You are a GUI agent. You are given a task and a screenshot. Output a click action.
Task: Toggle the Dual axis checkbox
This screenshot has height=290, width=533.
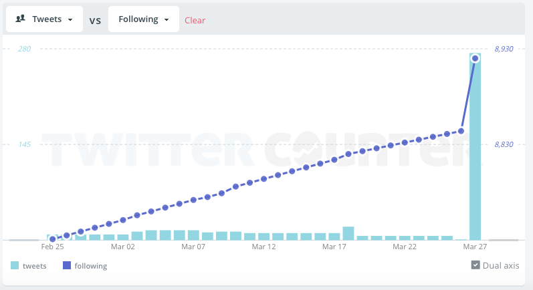(x=475, y=265)
